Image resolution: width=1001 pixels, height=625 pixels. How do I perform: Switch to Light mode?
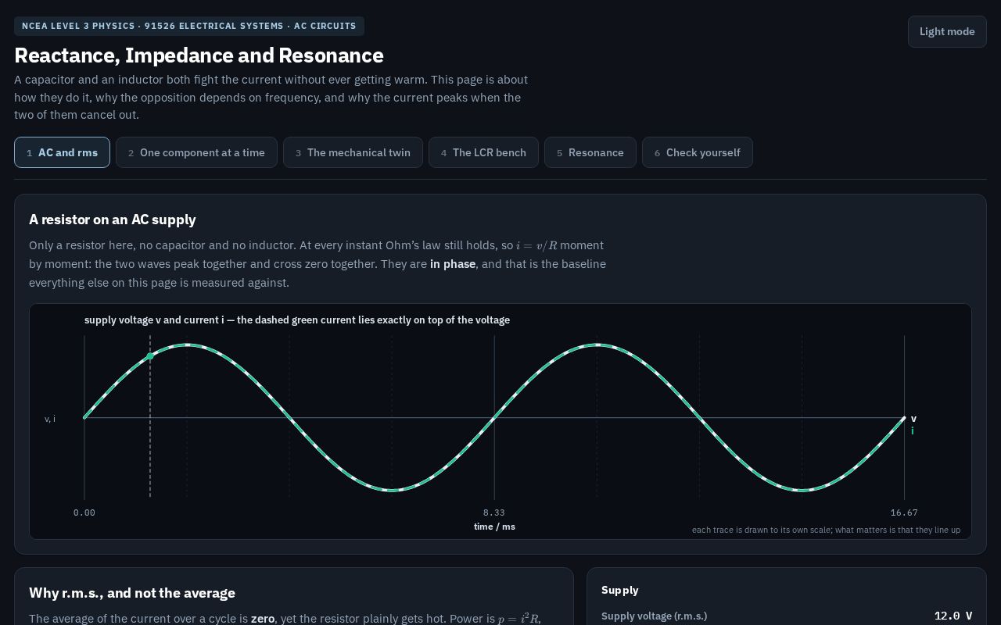pyautogui.click(x=947, y=32)
